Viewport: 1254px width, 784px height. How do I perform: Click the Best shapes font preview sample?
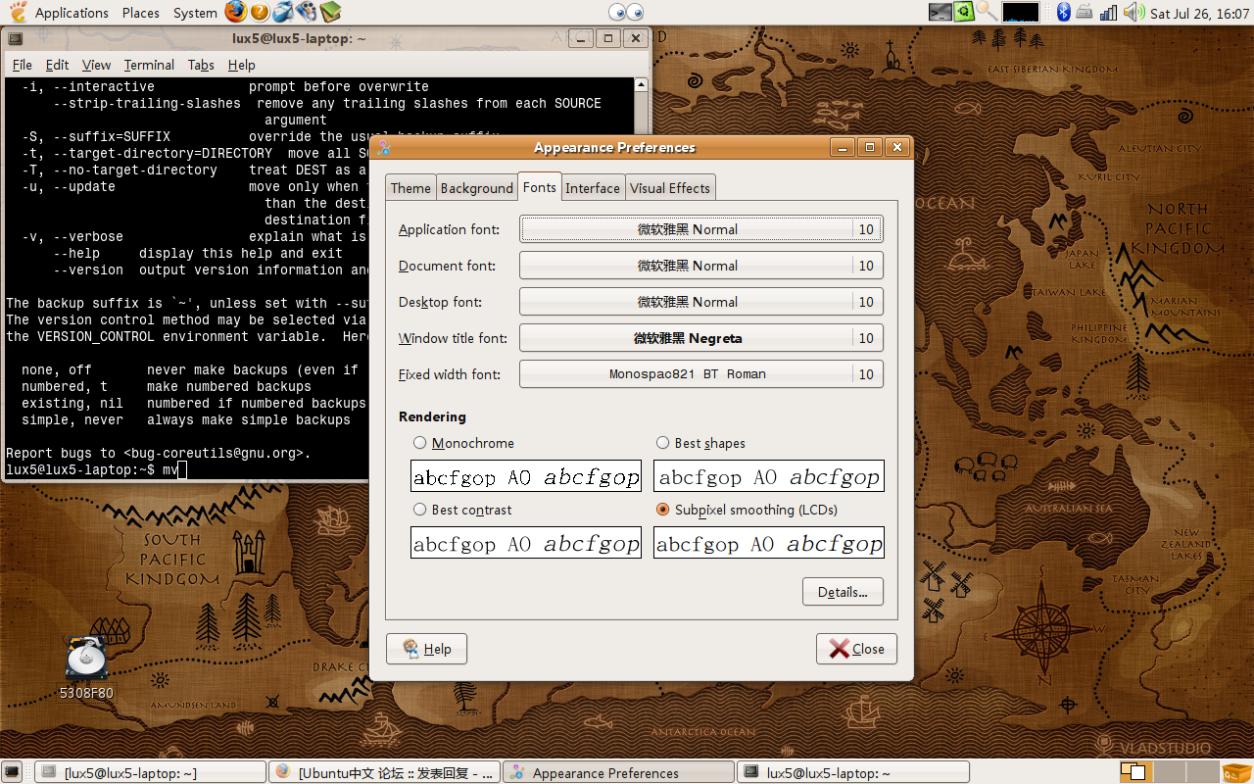click(769, 476)
